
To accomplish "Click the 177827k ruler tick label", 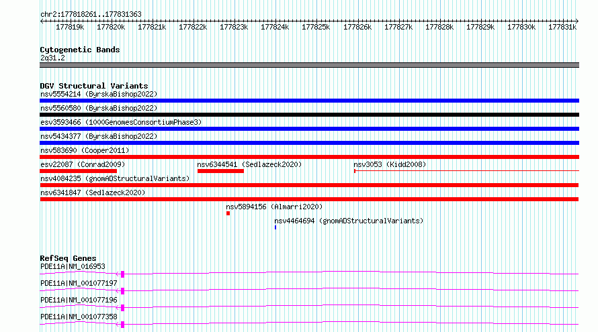I will (x=398, y=27).
